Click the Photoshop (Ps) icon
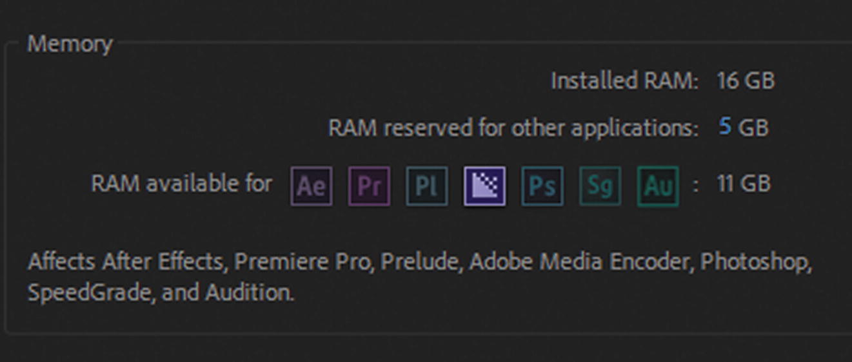The height and width of the screenshot is (362, 852). click(x=542, y=186)
